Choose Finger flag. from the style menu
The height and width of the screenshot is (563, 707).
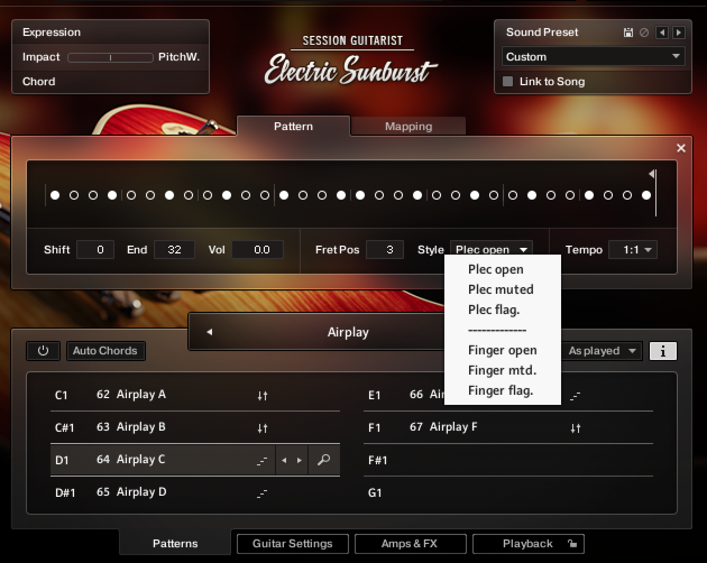[501, 390]
